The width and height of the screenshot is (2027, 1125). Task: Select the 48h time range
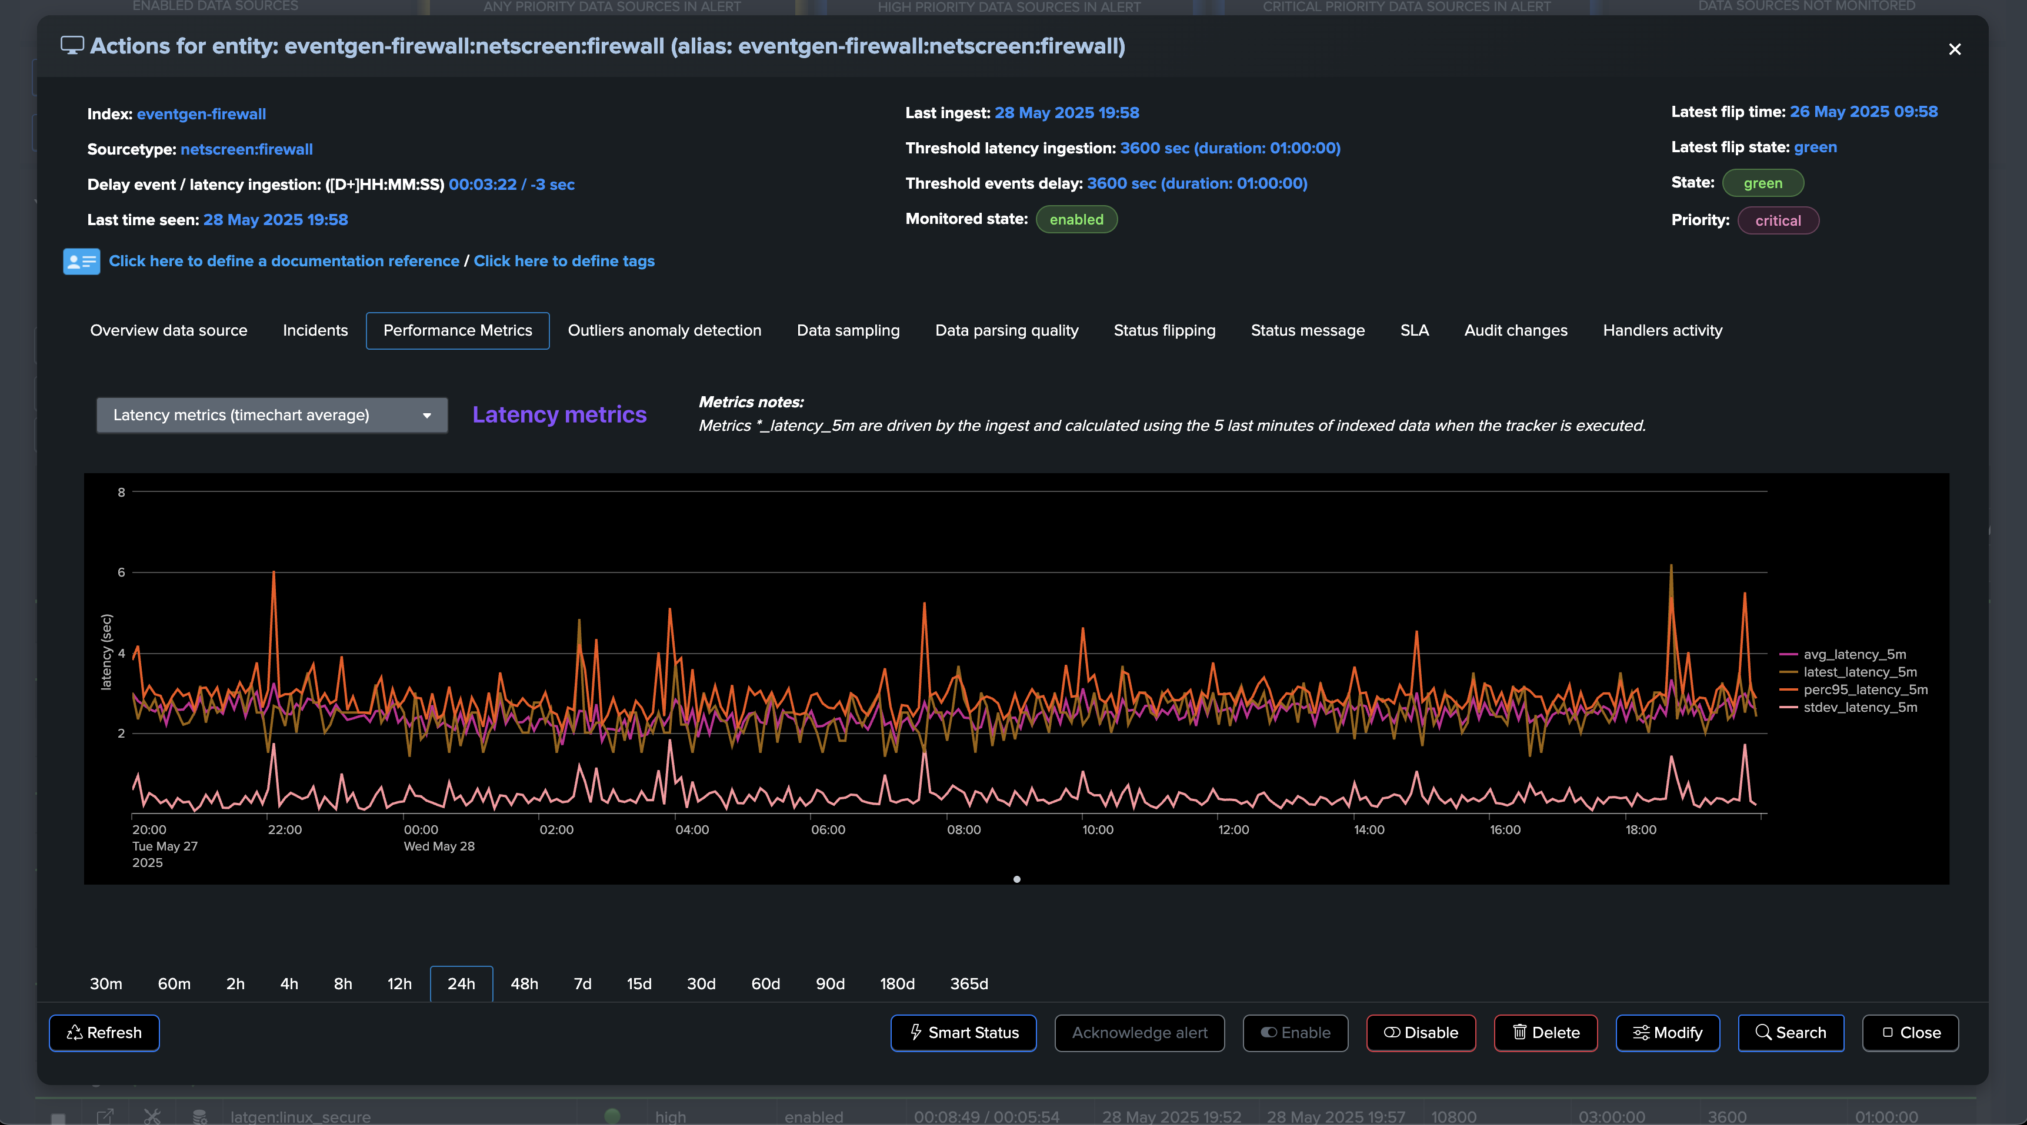524,983
